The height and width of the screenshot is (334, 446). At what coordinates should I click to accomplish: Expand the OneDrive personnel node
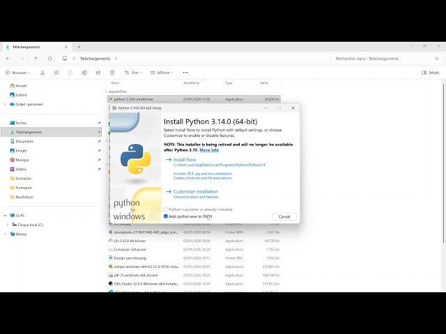tap(5, 104)
